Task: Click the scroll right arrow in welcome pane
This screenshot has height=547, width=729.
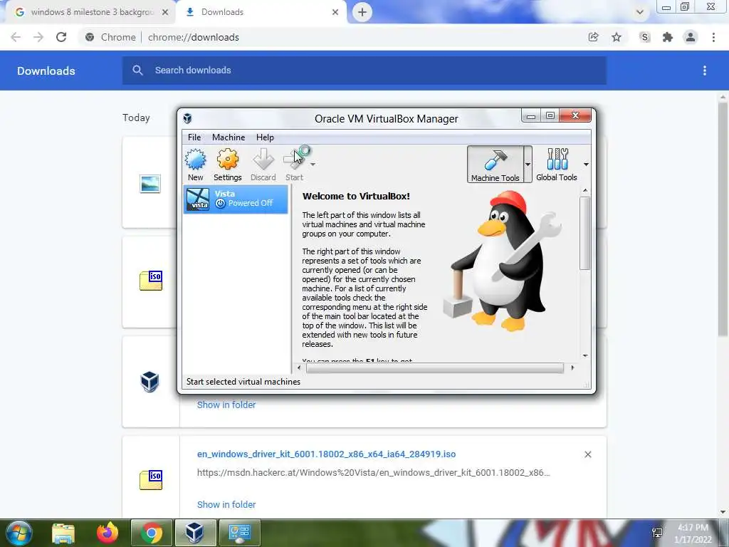Action: click(572, 368)
